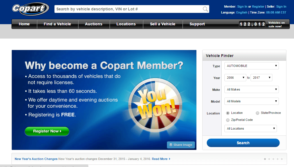Select the fourth news carousel dot
294x167 pixels.
tap(277, 159)
